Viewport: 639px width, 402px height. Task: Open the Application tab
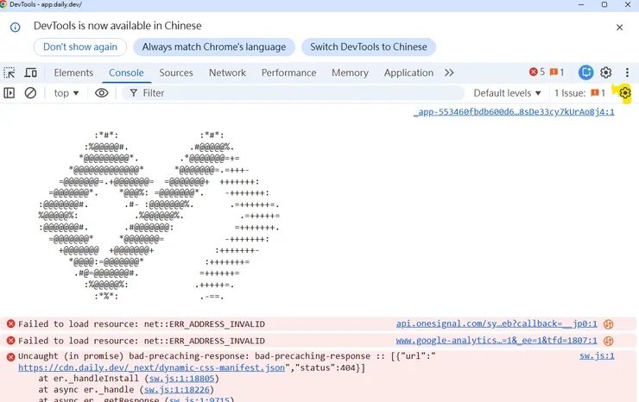(x=408, y=72)
